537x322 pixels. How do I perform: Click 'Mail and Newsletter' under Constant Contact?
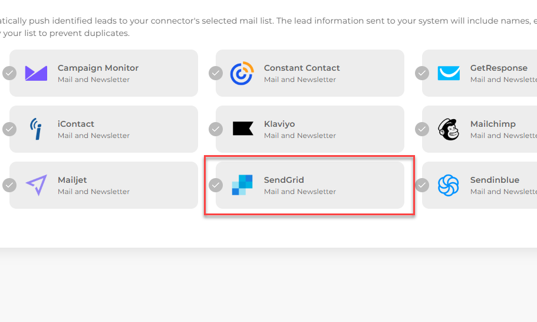coord(300,80)
